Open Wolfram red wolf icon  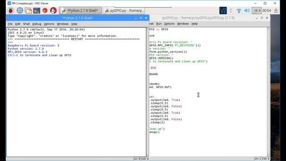point(53,11)
